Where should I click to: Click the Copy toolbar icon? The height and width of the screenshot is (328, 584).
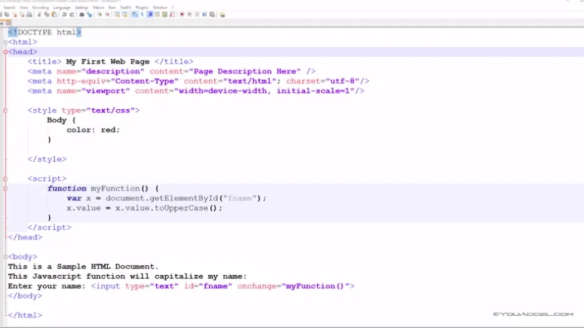(47, 15)
